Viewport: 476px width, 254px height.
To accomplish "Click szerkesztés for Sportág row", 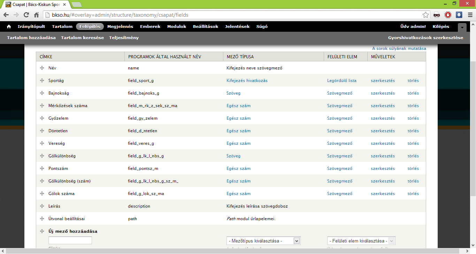I will (x=383, y=81).
